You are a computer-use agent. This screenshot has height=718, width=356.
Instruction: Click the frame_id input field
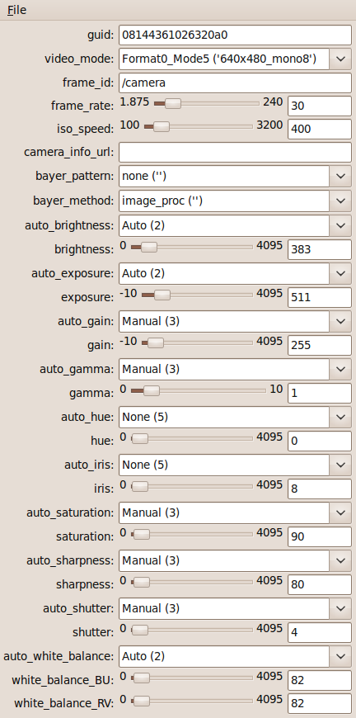coord(235,83)
